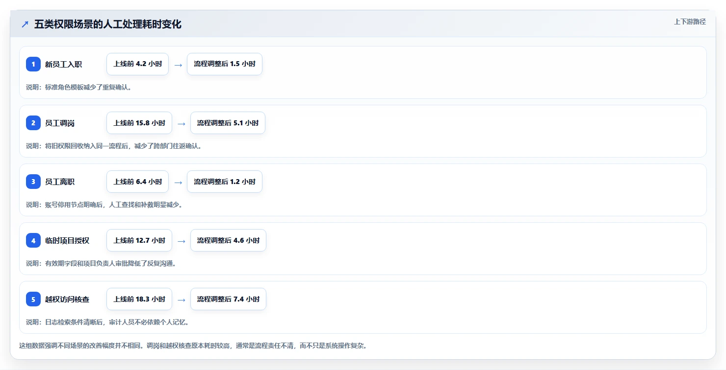
Task: Click the 上下游路径 label in the header
Action: pos(690,22)
